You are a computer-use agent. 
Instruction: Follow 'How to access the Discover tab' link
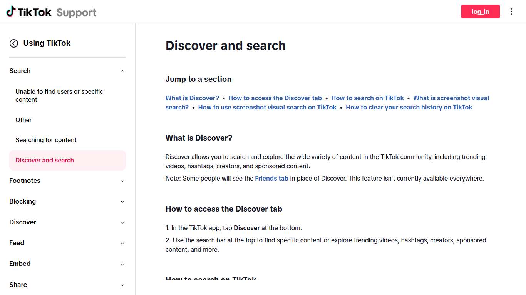(275, 98)
